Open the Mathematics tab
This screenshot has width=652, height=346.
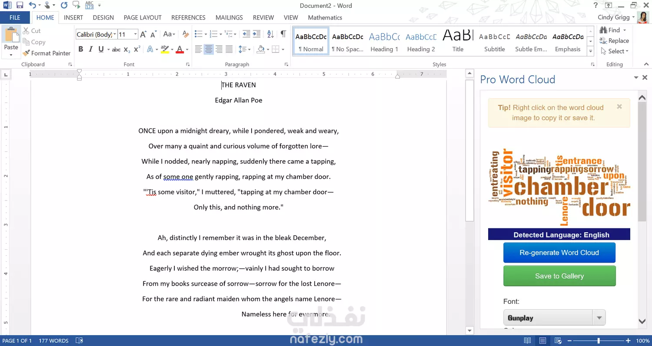325,17
